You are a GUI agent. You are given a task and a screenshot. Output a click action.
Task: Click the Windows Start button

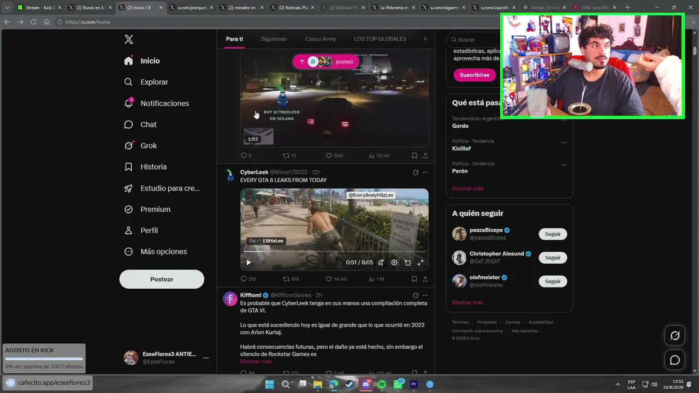269,384
